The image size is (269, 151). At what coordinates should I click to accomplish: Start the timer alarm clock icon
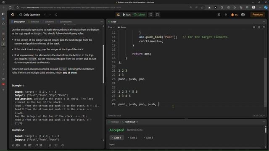(x=150, y=15)
